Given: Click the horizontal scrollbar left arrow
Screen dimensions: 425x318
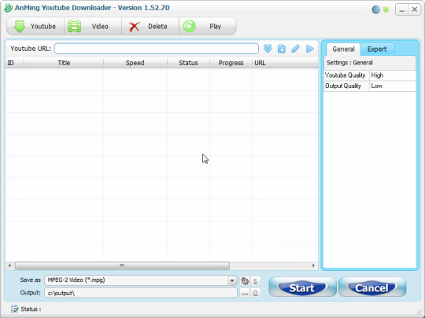Looking at the screenshot, I should pos(9,265).
